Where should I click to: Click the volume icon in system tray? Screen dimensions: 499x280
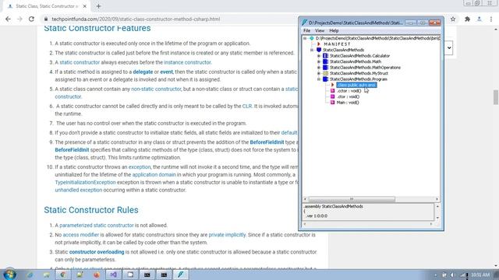453,275
